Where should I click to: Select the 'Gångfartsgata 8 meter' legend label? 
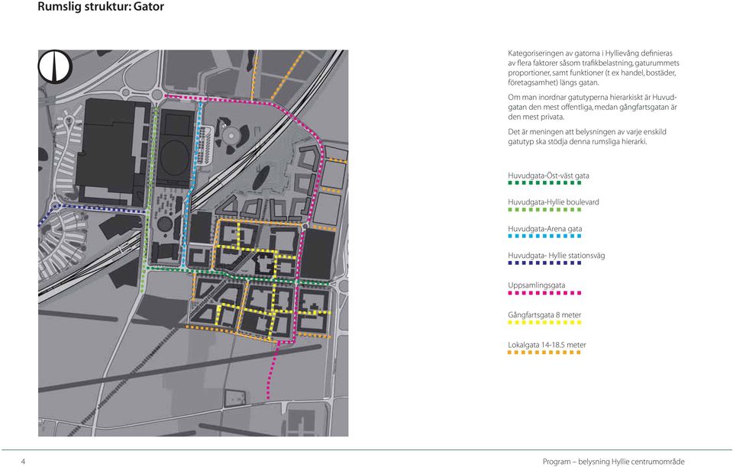[544, 315]
